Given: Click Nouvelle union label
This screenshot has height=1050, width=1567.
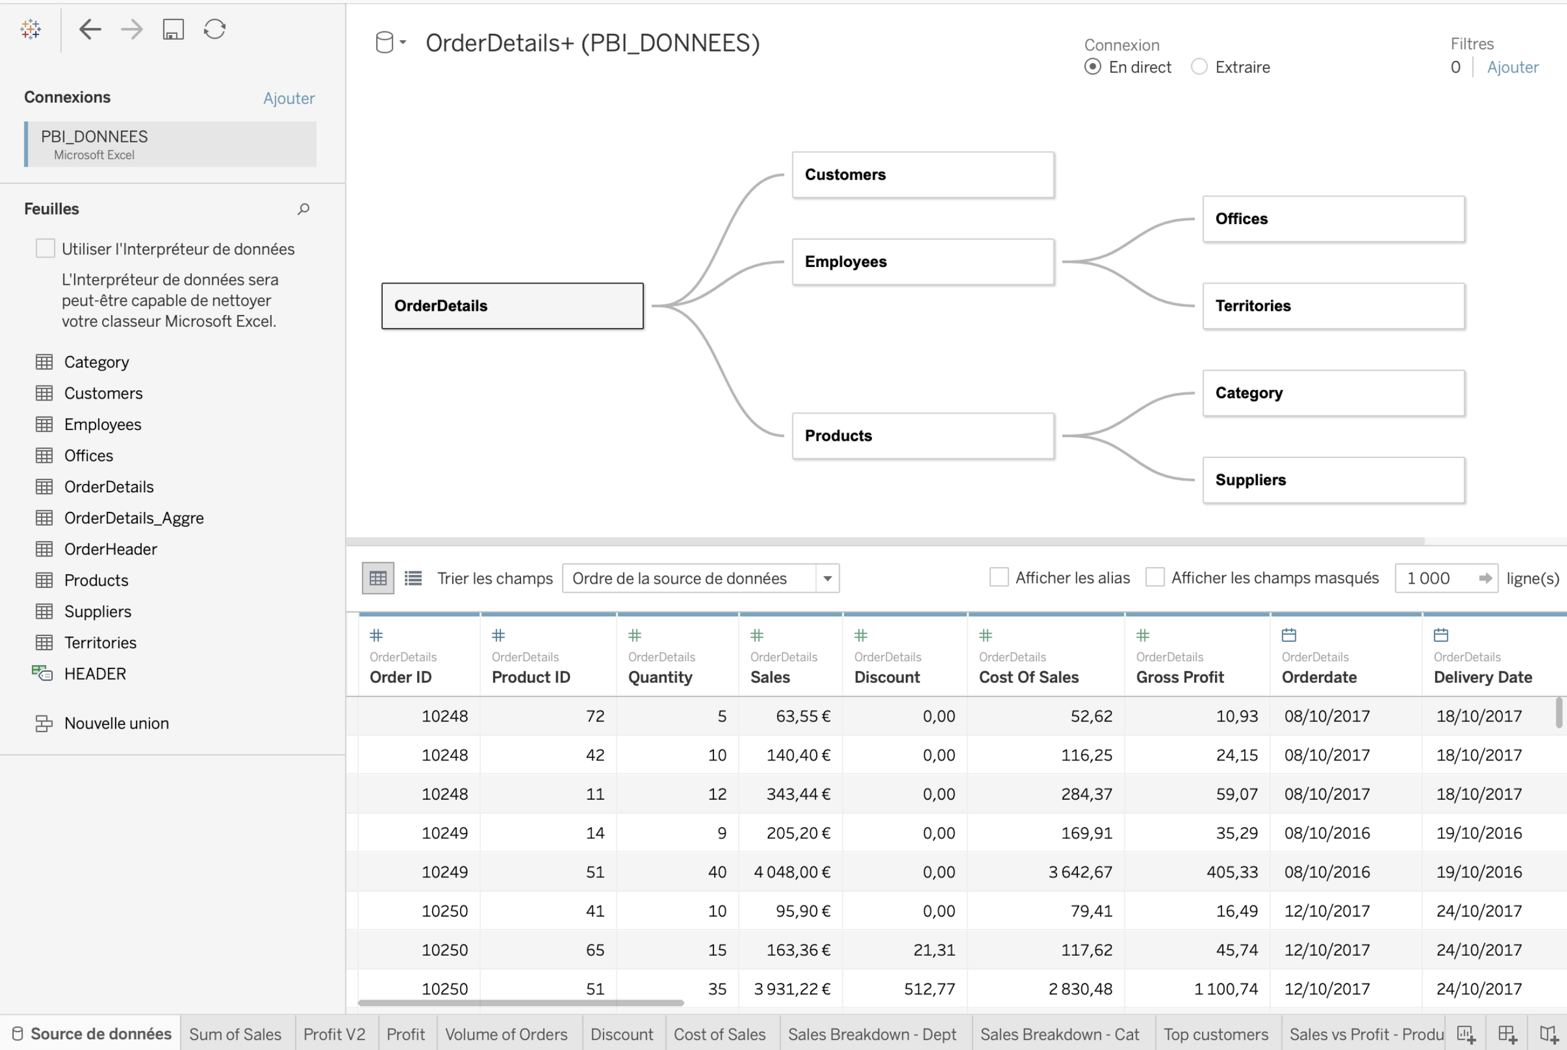Looking at the screenshot, I should [x=116, y=723].
